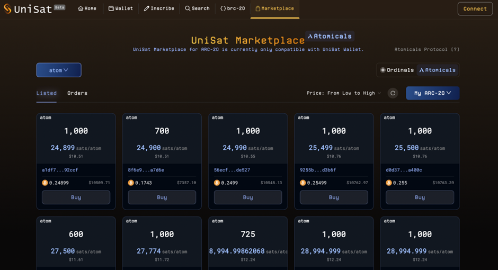Expand the My ARC-20 dropdown
This screenshot has height=270, width=498.
click(x=433, y=93)
